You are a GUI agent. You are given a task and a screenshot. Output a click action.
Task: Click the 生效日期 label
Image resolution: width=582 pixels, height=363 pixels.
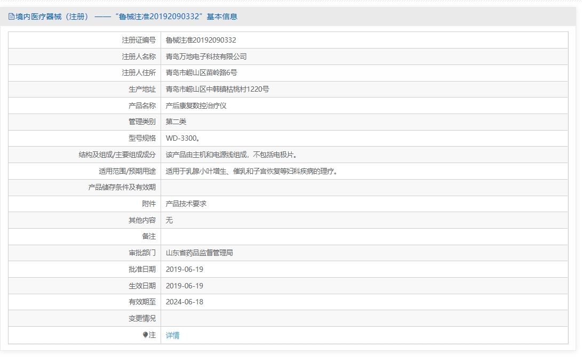tap(142, 286)
